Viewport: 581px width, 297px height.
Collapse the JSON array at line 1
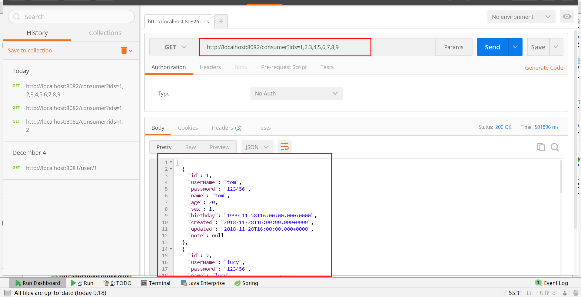(171, 162)
